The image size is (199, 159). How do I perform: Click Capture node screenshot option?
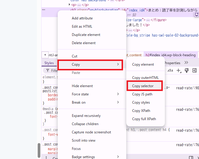[x=91, y=132]
